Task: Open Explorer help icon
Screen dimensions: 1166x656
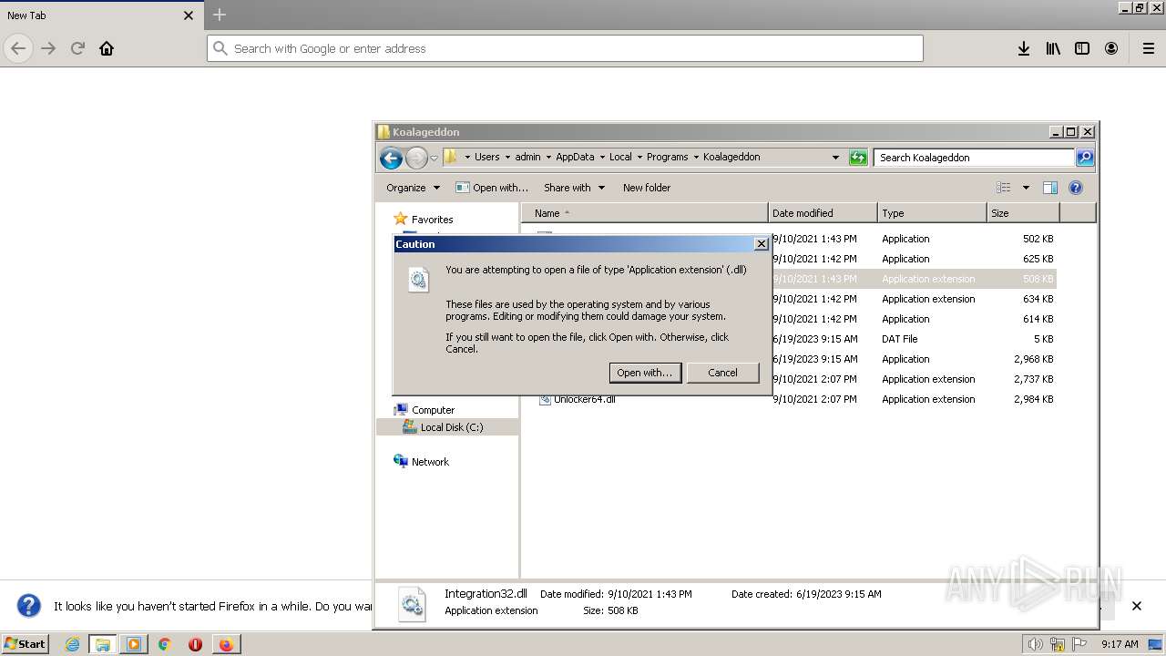Action: pos(1076,188)
